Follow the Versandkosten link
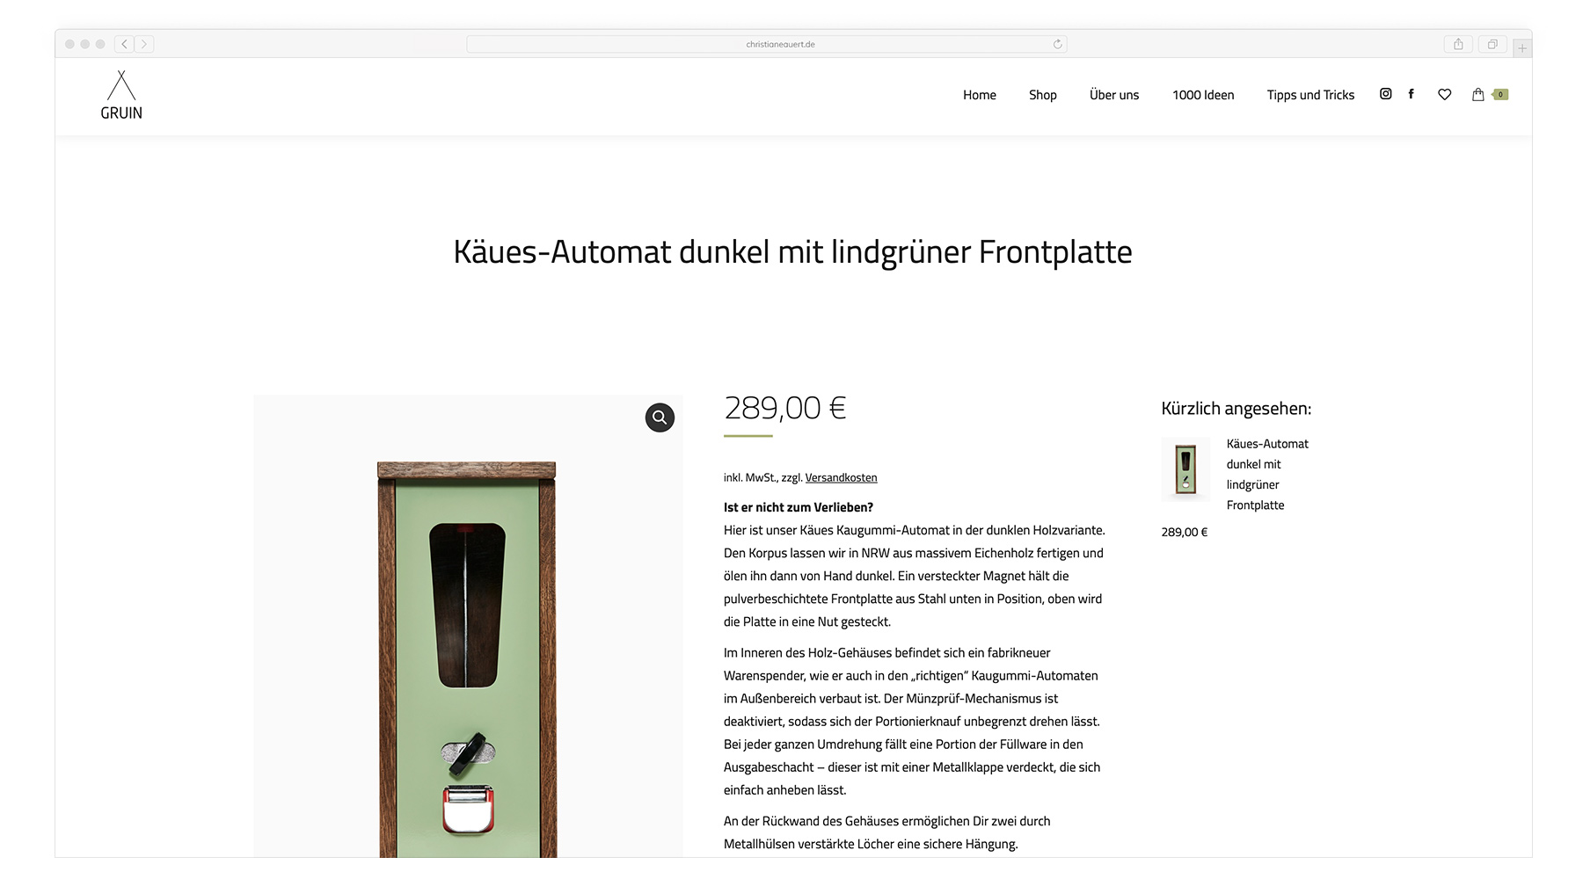 (841, 477)
